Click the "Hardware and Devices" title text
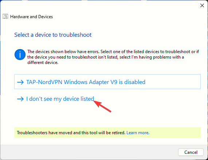The height and width of the screenshot is (160, 208). coord(31,17)
